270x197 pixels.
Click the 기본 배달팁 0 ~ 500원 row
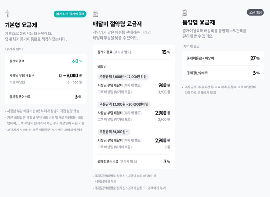(x=46, y=82)
